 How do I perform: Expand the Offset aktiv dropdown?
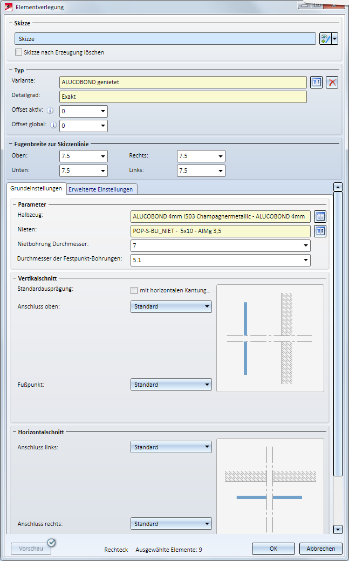[102, 111]
